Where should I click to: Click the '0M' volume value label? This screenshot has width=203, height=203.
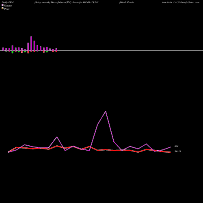coord(176,146)
